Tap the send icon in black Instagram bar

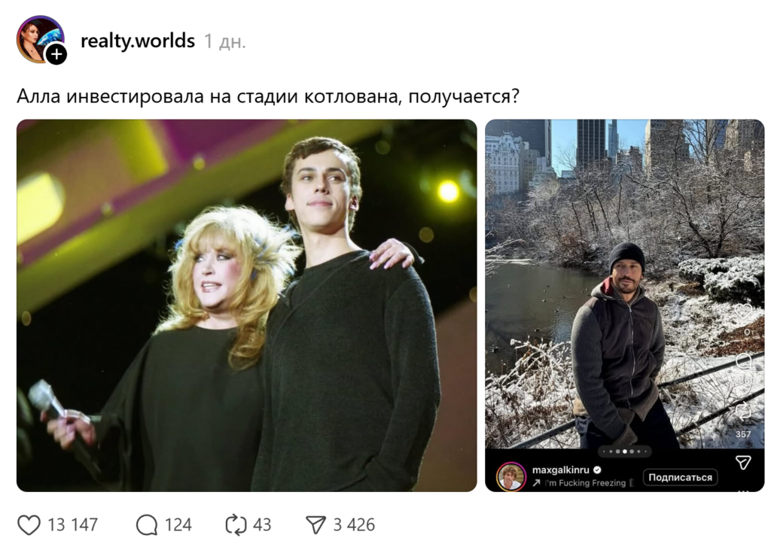click(743, 463)
